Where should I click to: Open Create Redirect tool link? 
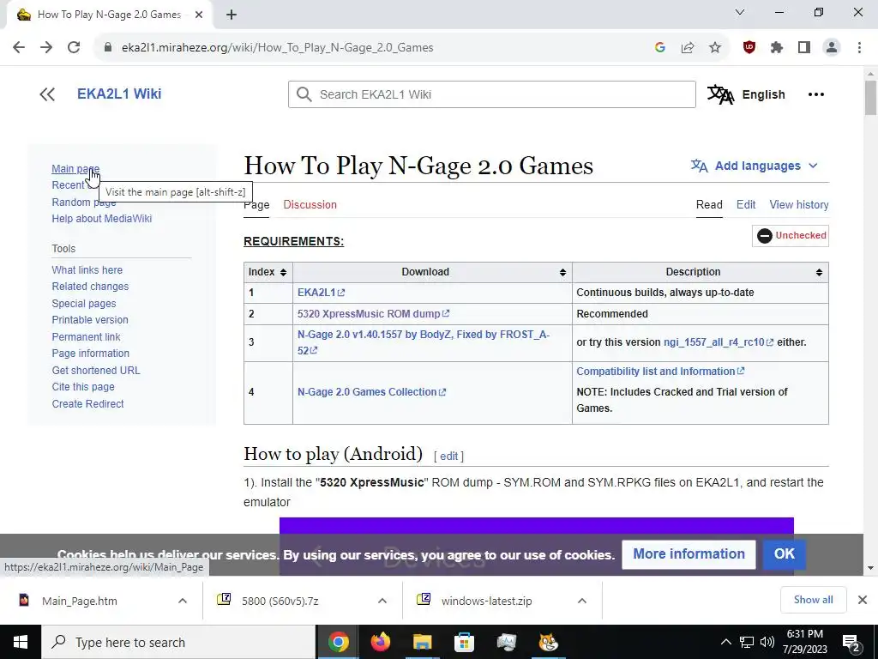(88, 404)
